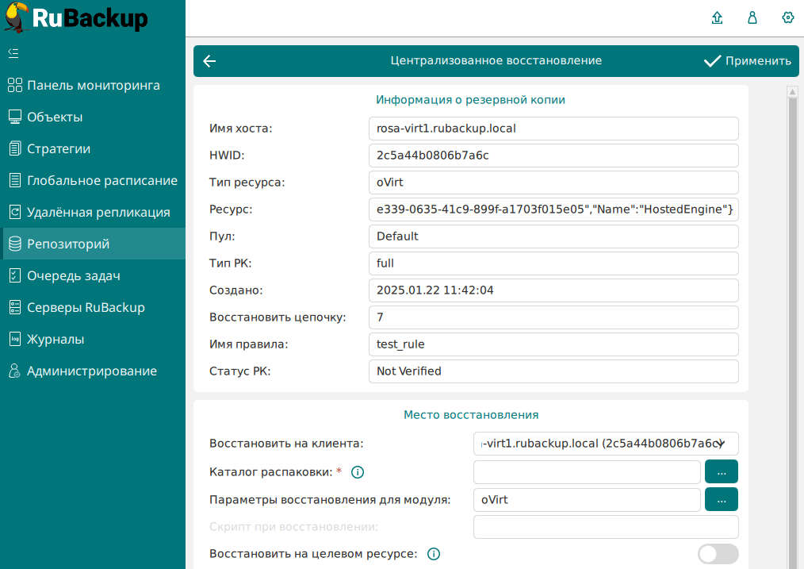Click the upload icon in top bar
The width and height of the screenshot is (804, 569).
[x=718, y=17]
